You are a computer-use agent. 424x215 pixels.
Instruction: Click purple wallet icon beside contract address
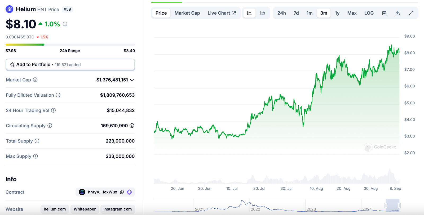click(x=129, y=192)
